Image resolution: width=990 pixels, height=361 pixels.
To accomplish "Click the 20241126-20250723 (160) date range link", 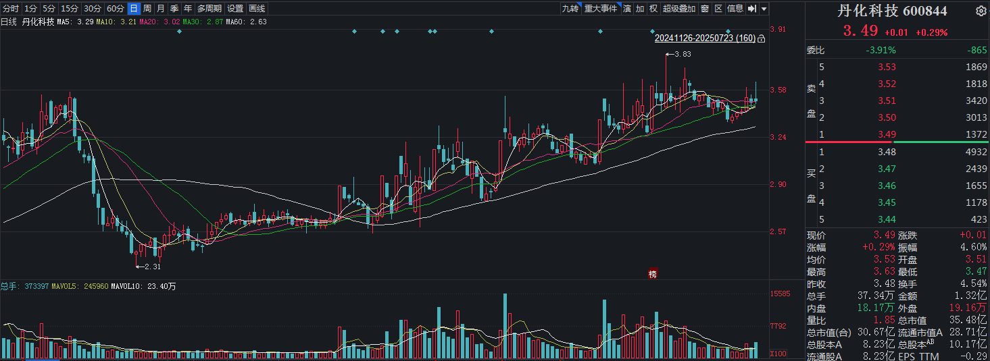I will (705, 38).
